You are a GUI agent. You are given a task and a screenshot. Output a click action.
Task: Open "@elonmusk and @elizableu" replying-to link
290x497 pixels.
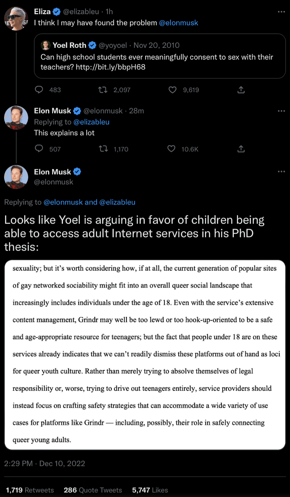tap(89, 202)
